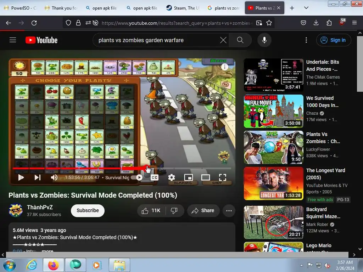
Task: Go back in Firefox
Action: [9, 23]
